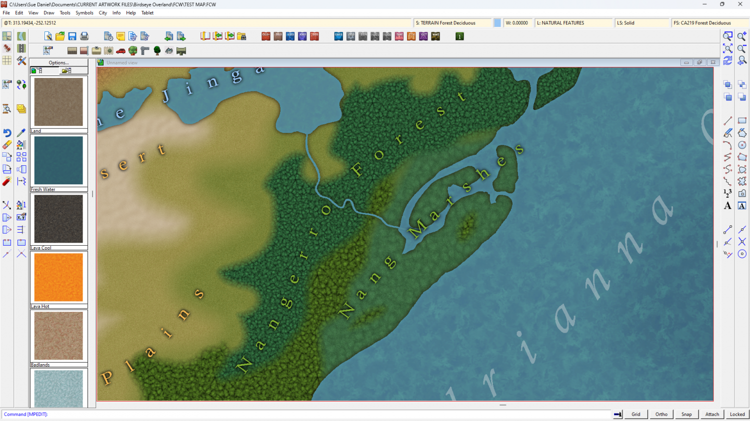
Task: Click the Print icon
Action: click(x=84, y=36)
